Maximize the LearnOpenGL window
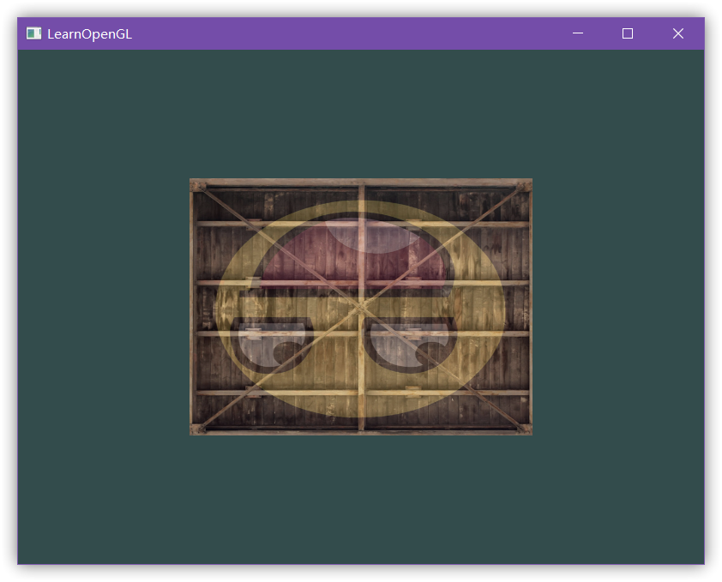This screenshot has width=722, height=582. tap(628, 33)
